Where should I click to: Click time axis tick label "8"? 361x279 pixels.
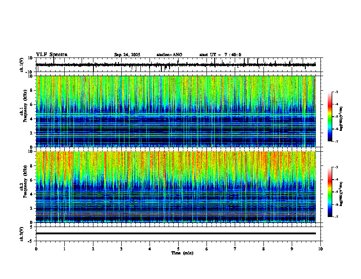pyautogui.click(x=263, y=249)
